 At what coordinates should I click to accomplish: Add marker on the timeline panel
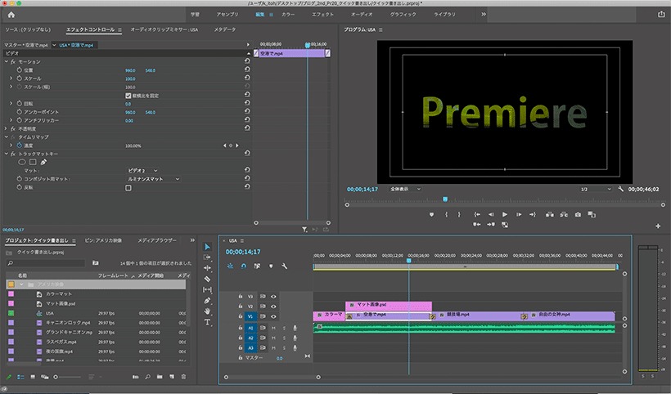pos(271,266)
